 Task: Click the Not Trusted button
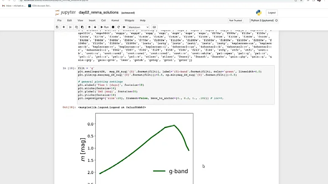pos(236,20)
